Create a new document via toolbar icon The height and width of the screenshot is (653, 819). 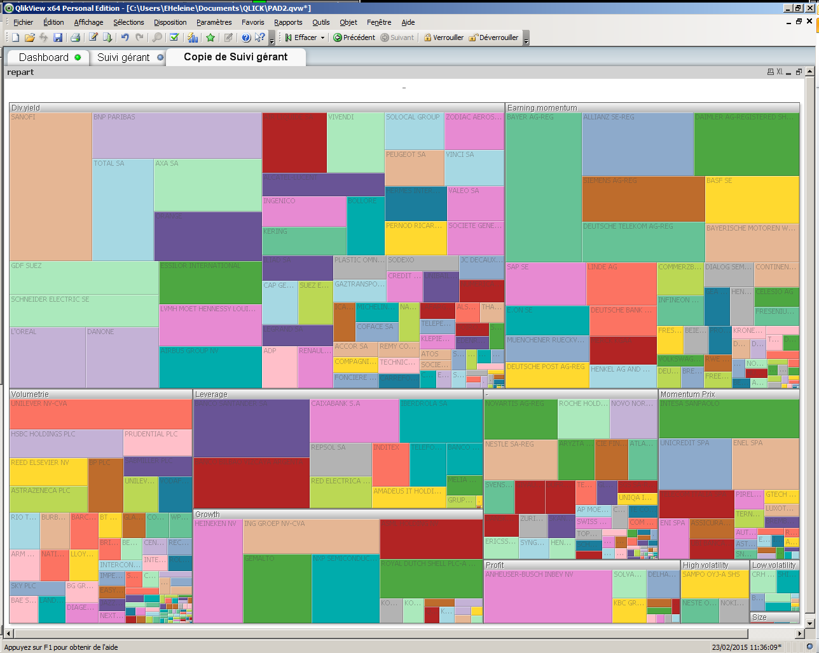[16, 37]
